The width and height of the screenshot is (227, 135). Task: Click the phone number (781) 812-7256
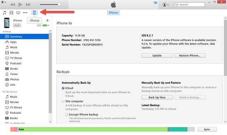click(x=92, y=40)
